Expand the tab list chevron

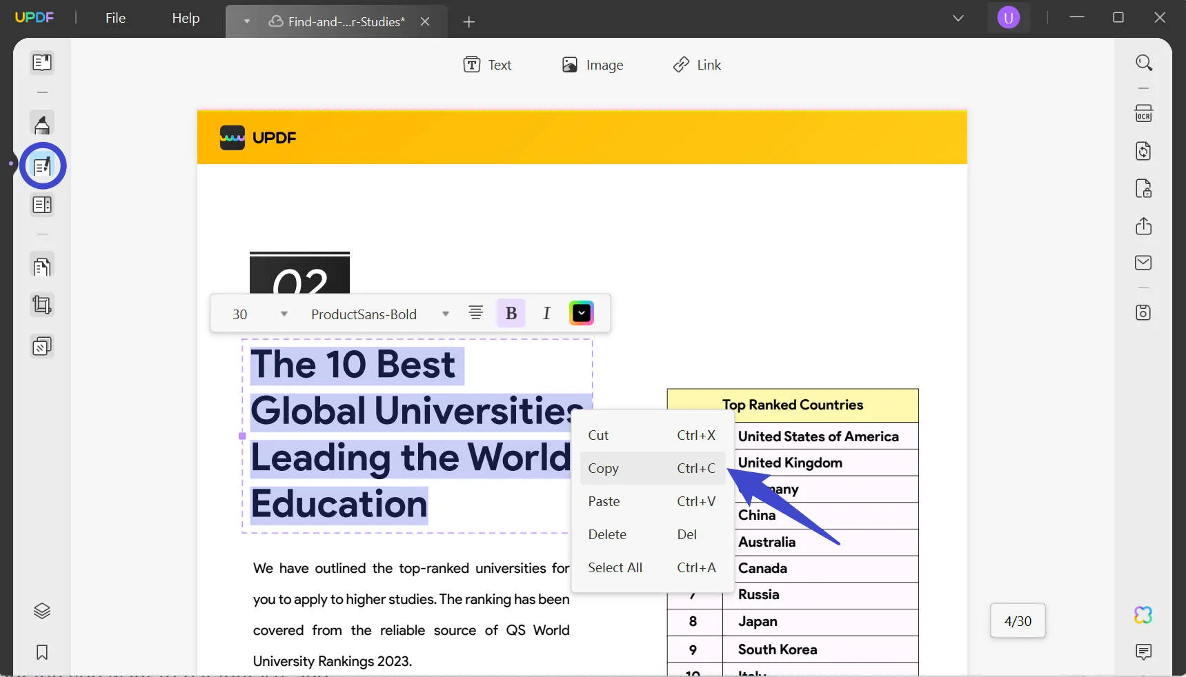click(958, 19)
